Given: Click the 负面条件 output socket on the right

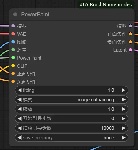Looking at the screenshot, I should (130, 42).
